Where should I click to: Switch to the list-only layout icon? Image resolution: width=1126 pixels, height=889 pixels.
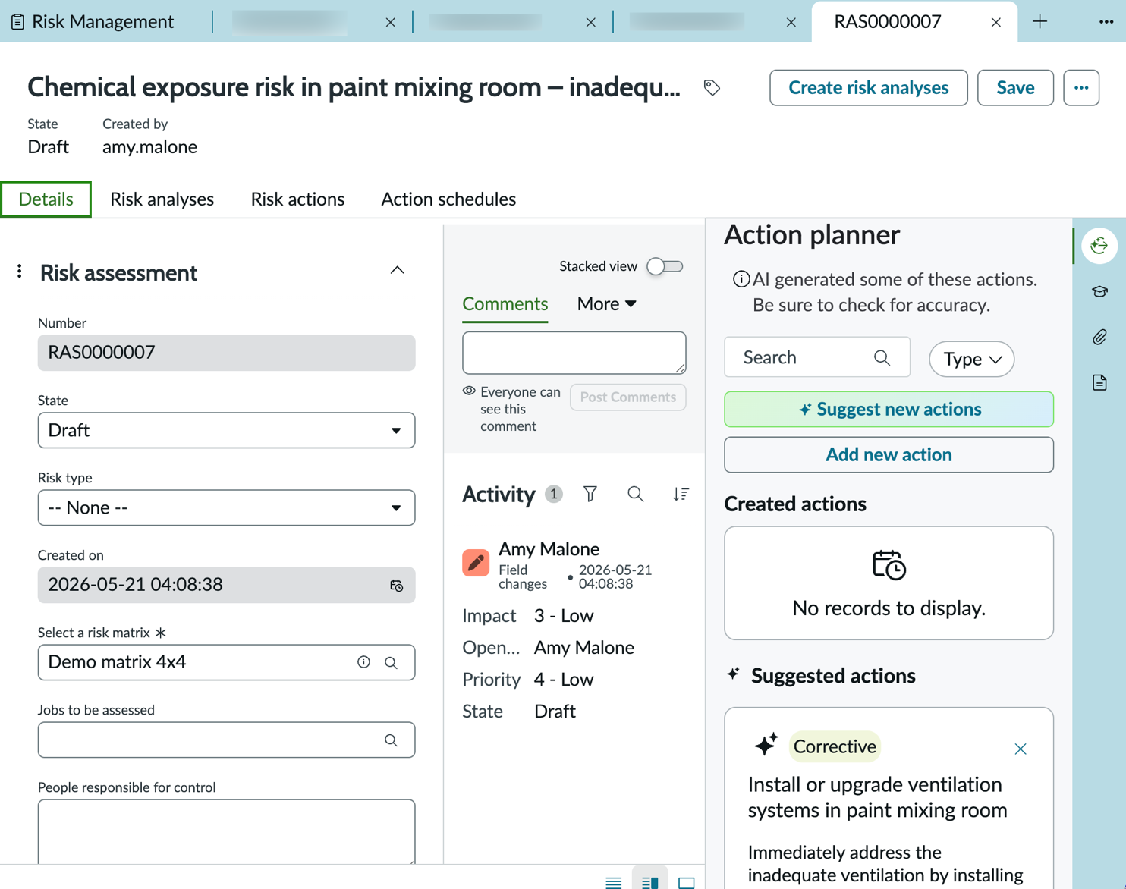click(613, 882)
